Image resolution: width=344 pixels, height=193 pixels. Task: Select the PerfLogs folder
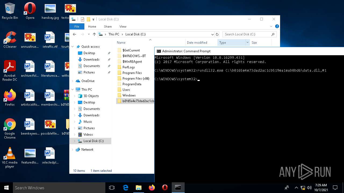pos(128,67)
